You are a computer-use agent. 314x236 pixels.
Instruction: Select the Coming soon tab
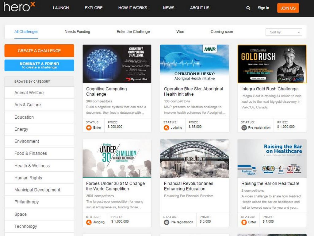click(x=222, y=32)
